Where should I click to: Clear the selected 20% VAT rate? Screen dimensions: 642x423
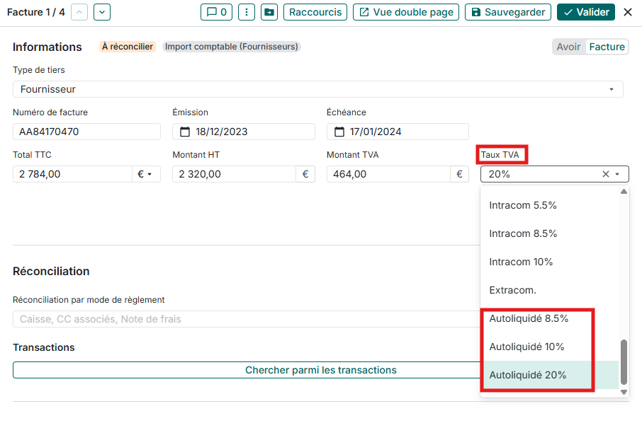605,174
